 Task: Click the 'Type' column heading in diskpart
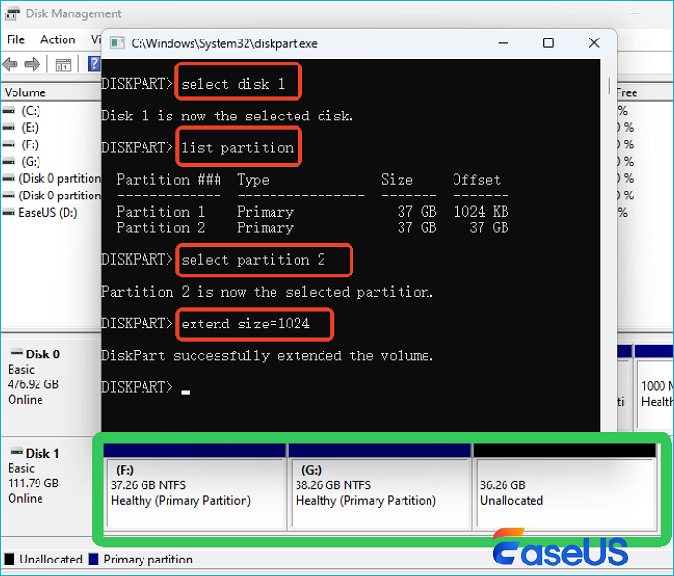[252, 180]
